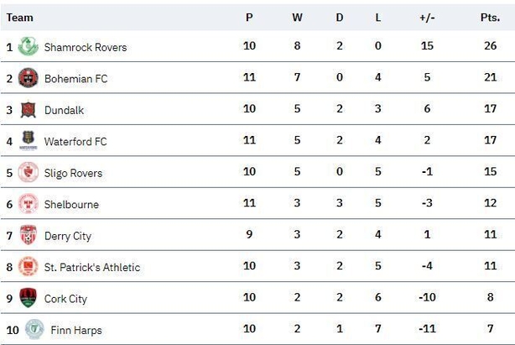Click the Finn Harps team name

click(x=76, y=330)
